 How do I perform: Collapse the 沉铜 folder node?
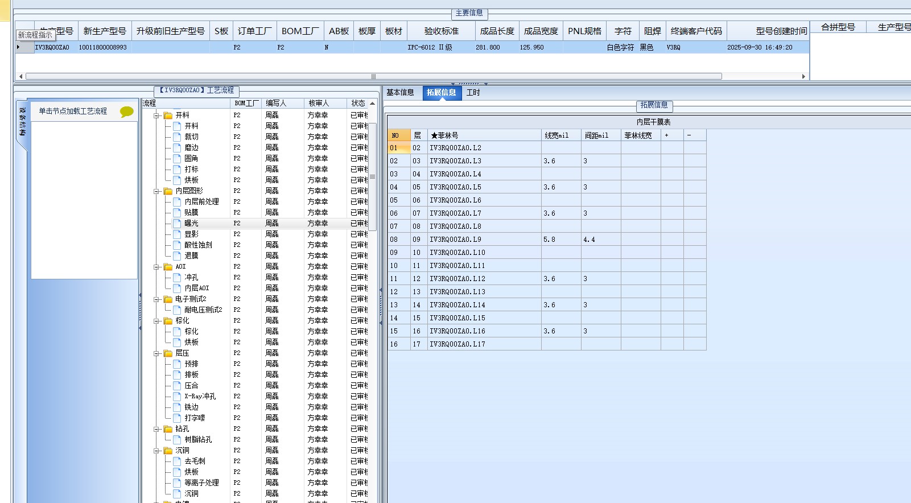(x=156, y=451)
